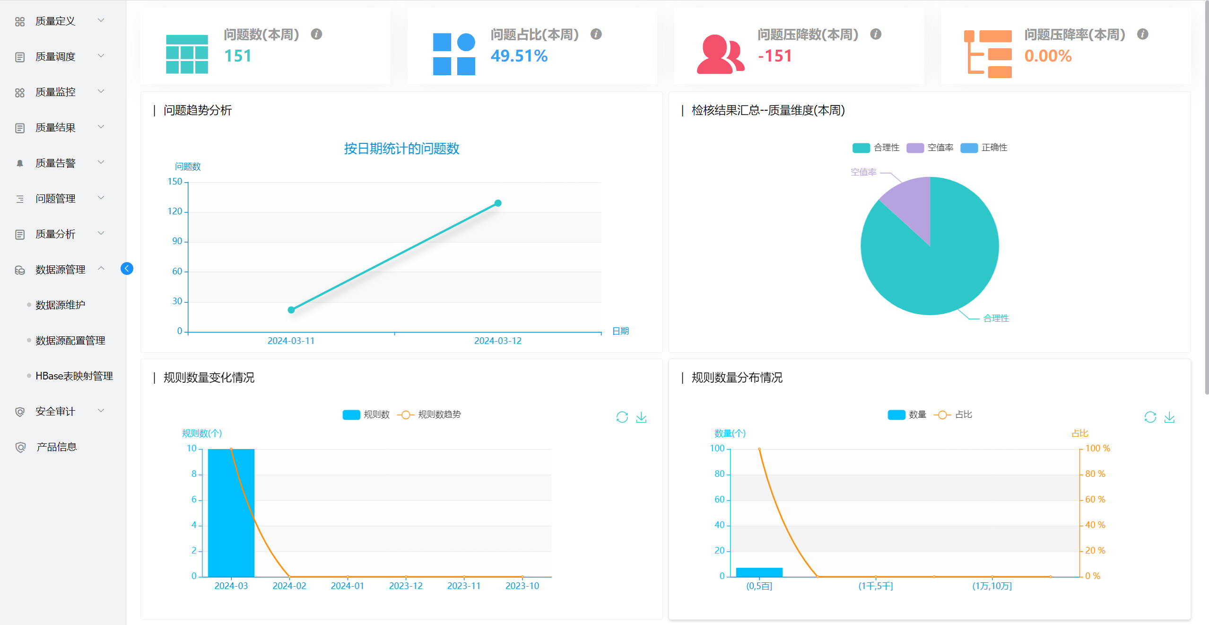The image size is (1209, 625).
Task: Click info icon beside 问题压降率(本周)
Action: pyautogui.click(x=1142, y=34)
